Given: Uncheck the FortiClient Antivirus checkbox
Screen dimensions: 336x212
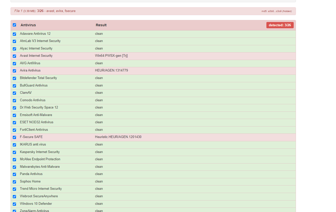Looking at the screenshot, I should pyautogui.click(x=14, y=130).
